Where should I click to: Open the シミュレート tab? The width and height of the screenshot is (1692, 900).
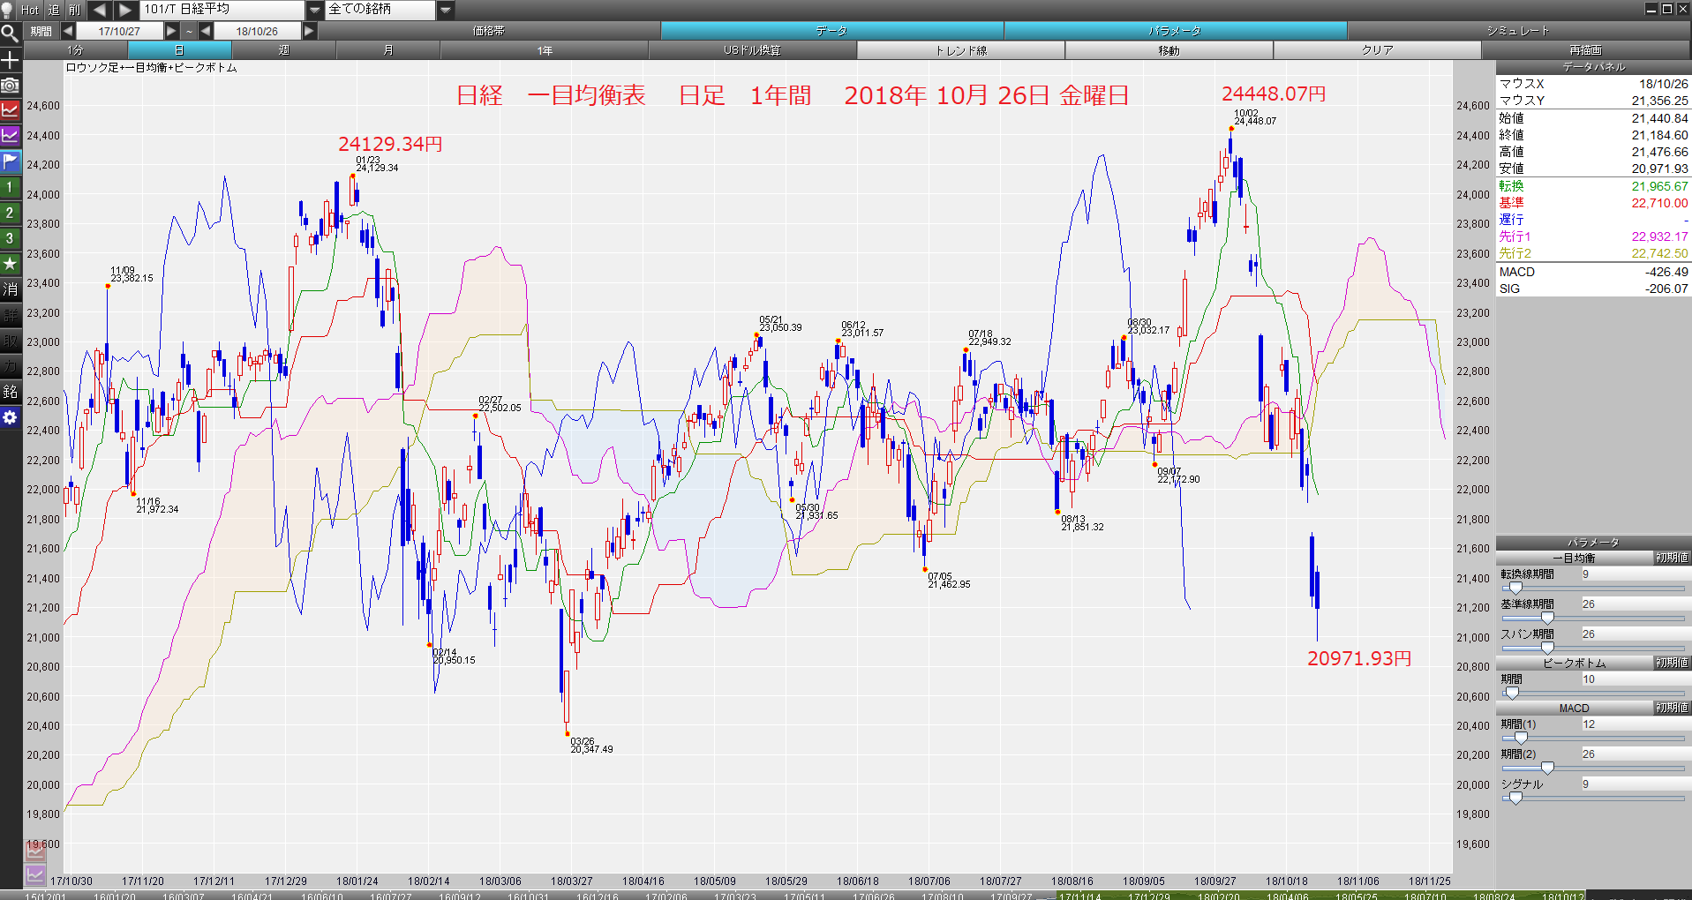(1518, 31)
